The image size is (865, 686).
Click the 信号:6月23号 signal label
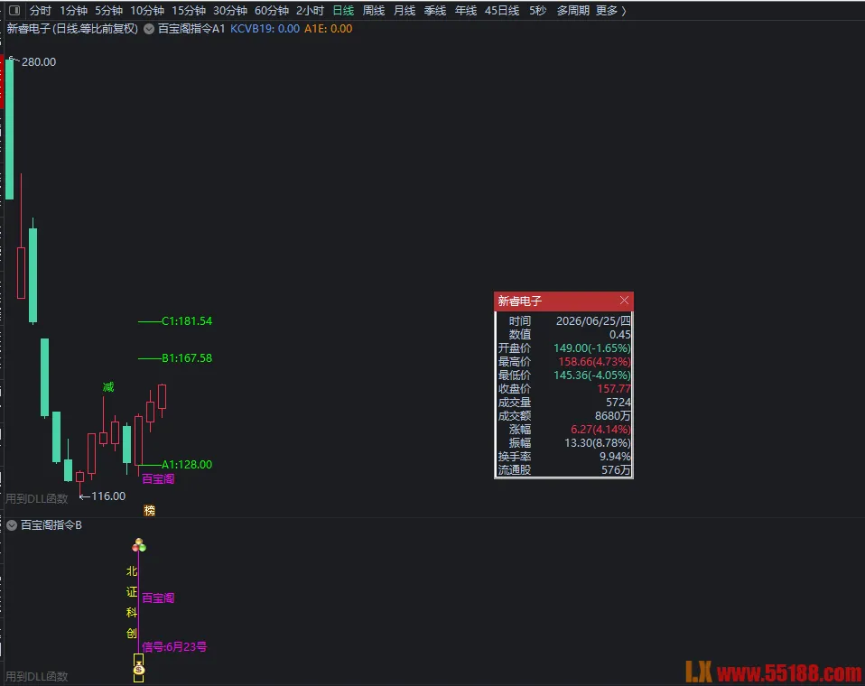(x=174, y=647)
